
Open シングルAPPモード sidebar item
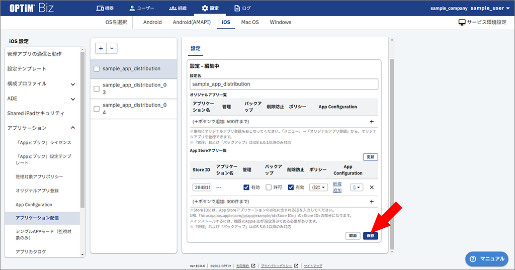[x=43, y=234]
